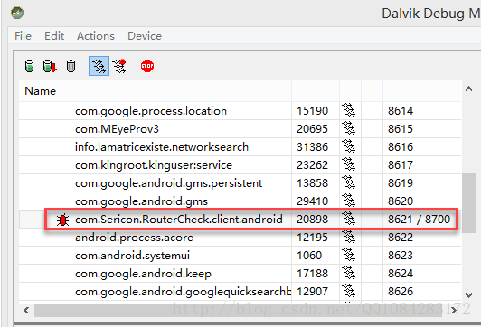This screenshot has width=481, height=327.
Task: Open the Actions menu
Action: pyautogui.click(x=96, y=36)
